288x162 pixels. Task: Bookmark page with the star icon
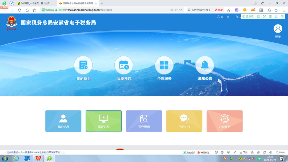[x=34, y=10]
